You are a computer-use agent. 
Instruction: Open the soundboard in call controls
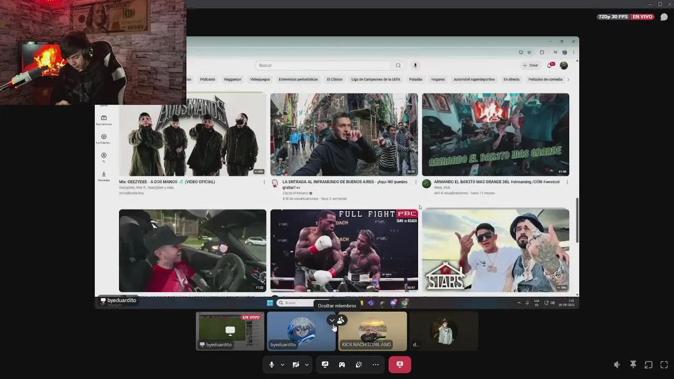pyautogui.click(x=359, y=364)
